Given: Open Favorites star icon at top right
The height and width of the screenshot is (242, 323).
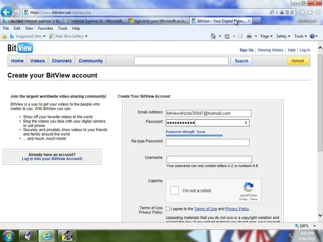Looking at the screenshot, I should 310,13.
